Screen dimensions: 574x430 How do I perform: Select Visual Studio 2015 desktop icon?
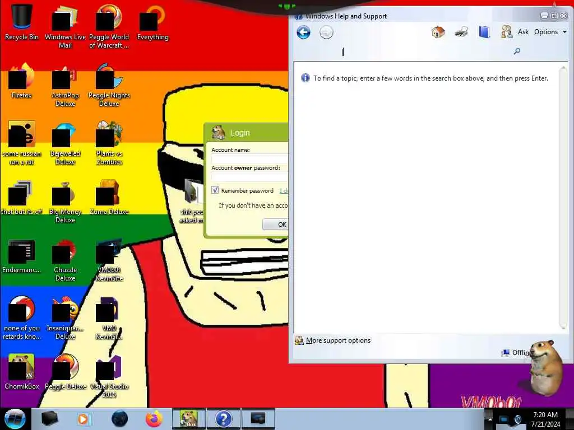point(109,376)
